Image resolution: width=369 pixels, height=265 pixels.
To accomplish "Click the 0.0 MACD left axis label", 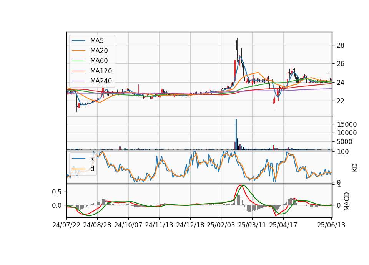I will [x=57, y=205].
